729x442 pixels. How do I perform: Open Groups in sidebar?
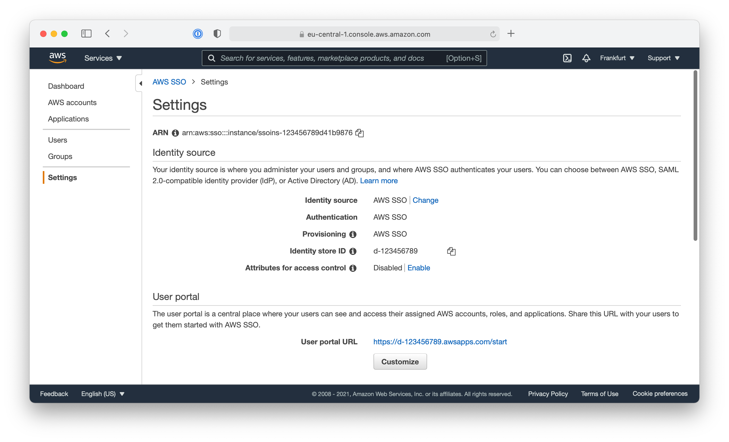[60, 156]
